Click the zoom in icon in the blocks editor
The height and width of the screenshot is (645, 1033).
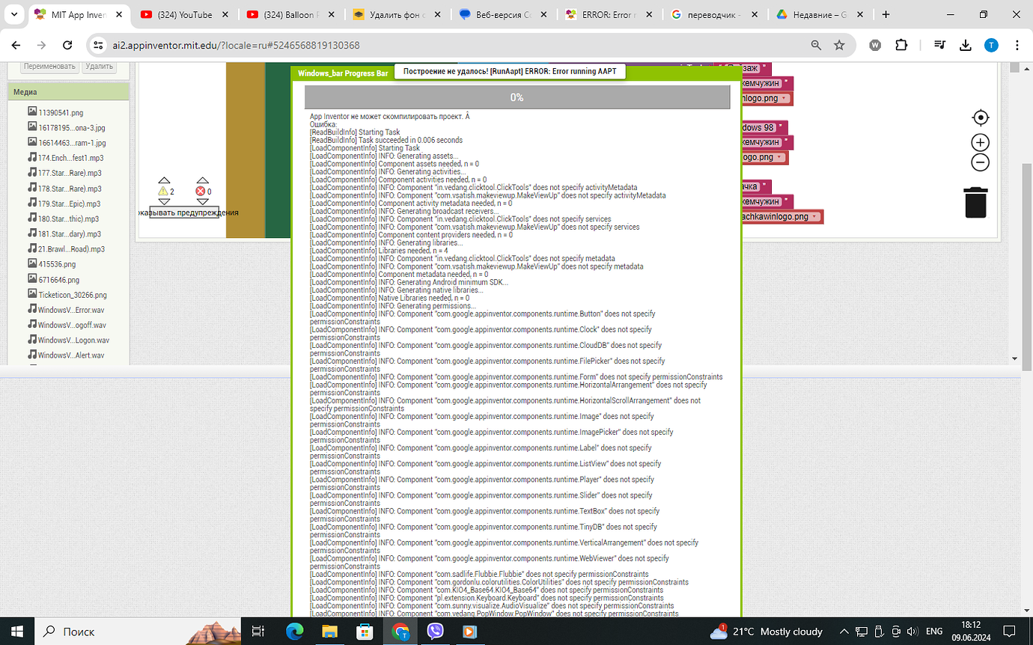point(980,142)
